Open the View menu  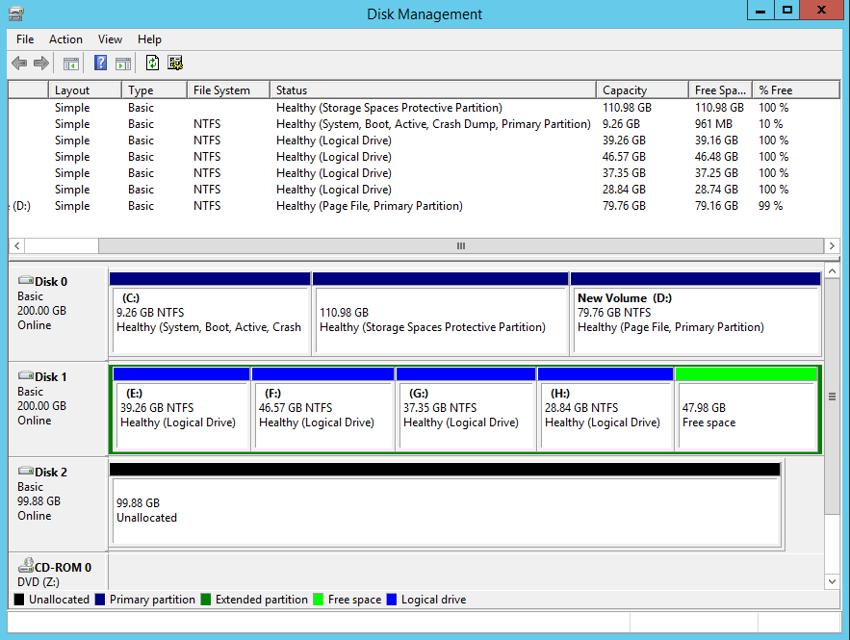(x=110, y=39)
